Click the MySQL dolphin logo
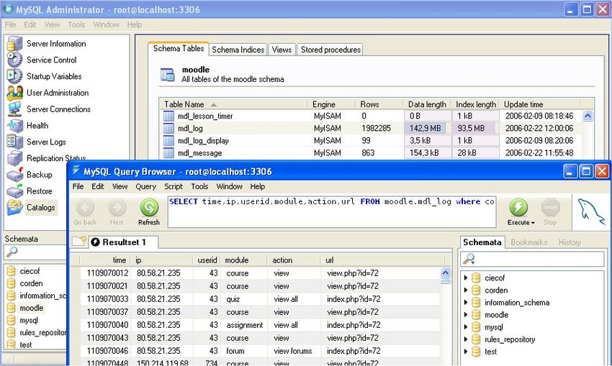 591,214
